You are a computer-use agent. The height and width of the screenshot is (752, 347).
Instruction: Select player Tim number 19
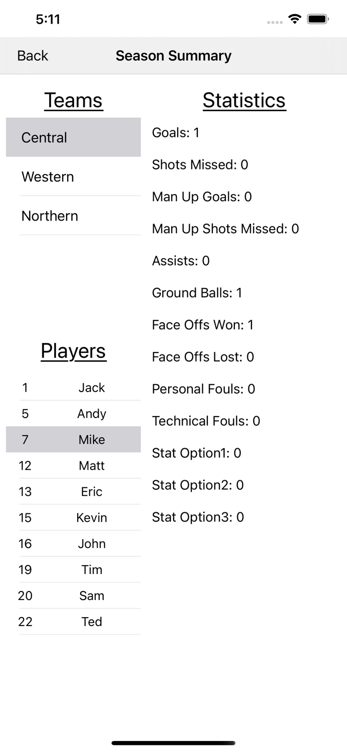79,570
